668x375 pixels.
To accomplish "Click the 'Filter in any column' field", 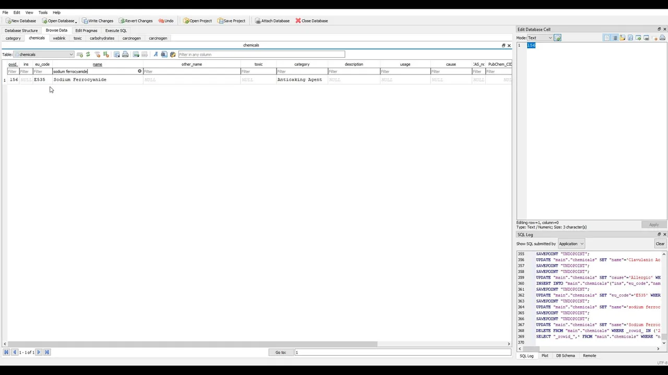I will pos(261,54).
